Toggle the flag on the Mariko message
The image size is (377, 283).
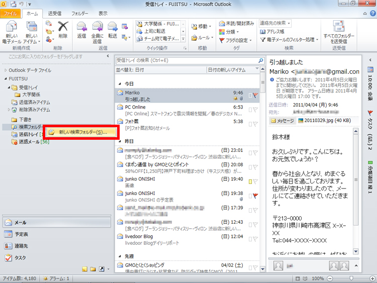[255, 96]
